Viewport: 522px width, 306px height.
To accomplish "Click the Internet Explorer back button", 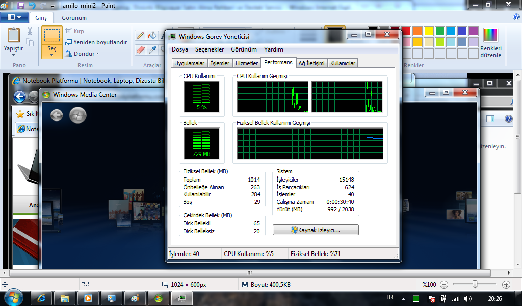I will click(x=20, y=96).
